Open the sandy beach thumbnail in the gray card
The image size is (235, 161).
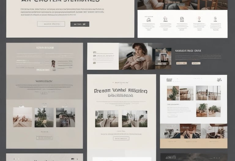click(x=22, y=117)
